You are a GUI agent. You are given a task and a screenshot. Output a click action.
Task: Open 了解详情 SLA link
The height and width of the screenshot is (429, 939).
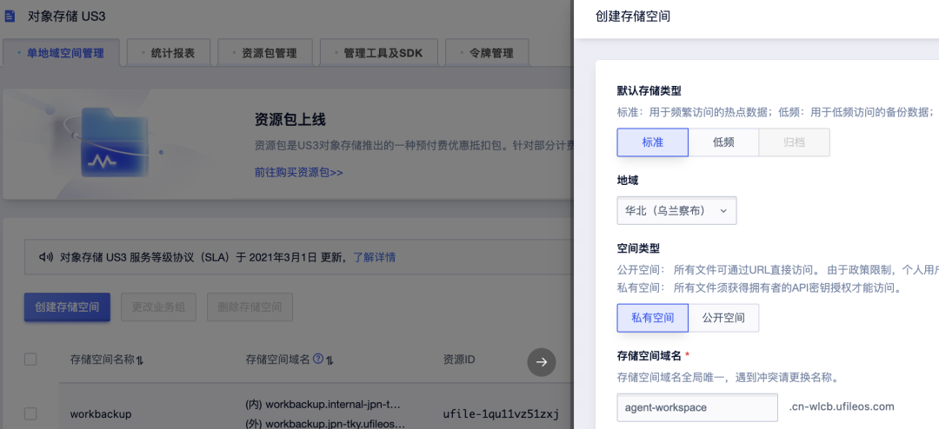(374, 257)
